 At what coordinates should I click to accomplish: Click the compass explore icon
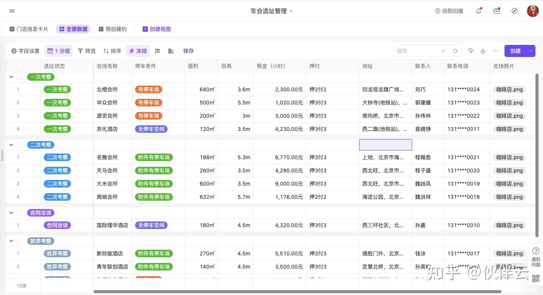point(515,11)
